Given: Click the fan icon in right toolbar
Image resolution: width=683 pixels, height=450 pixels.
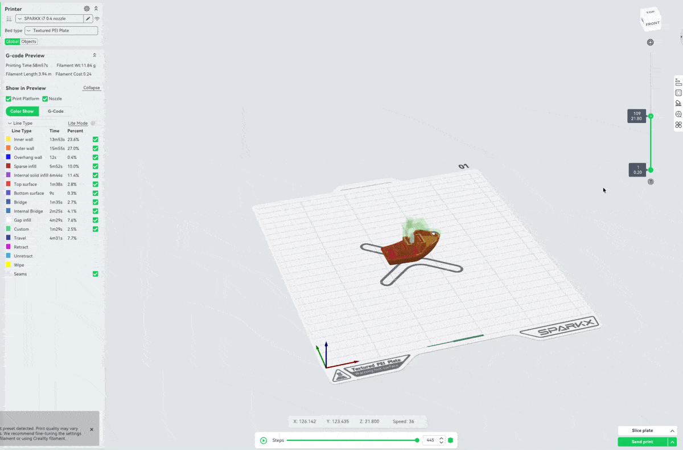Looking at the screenshot, I should pyautogui.click(x=678, y=125).
